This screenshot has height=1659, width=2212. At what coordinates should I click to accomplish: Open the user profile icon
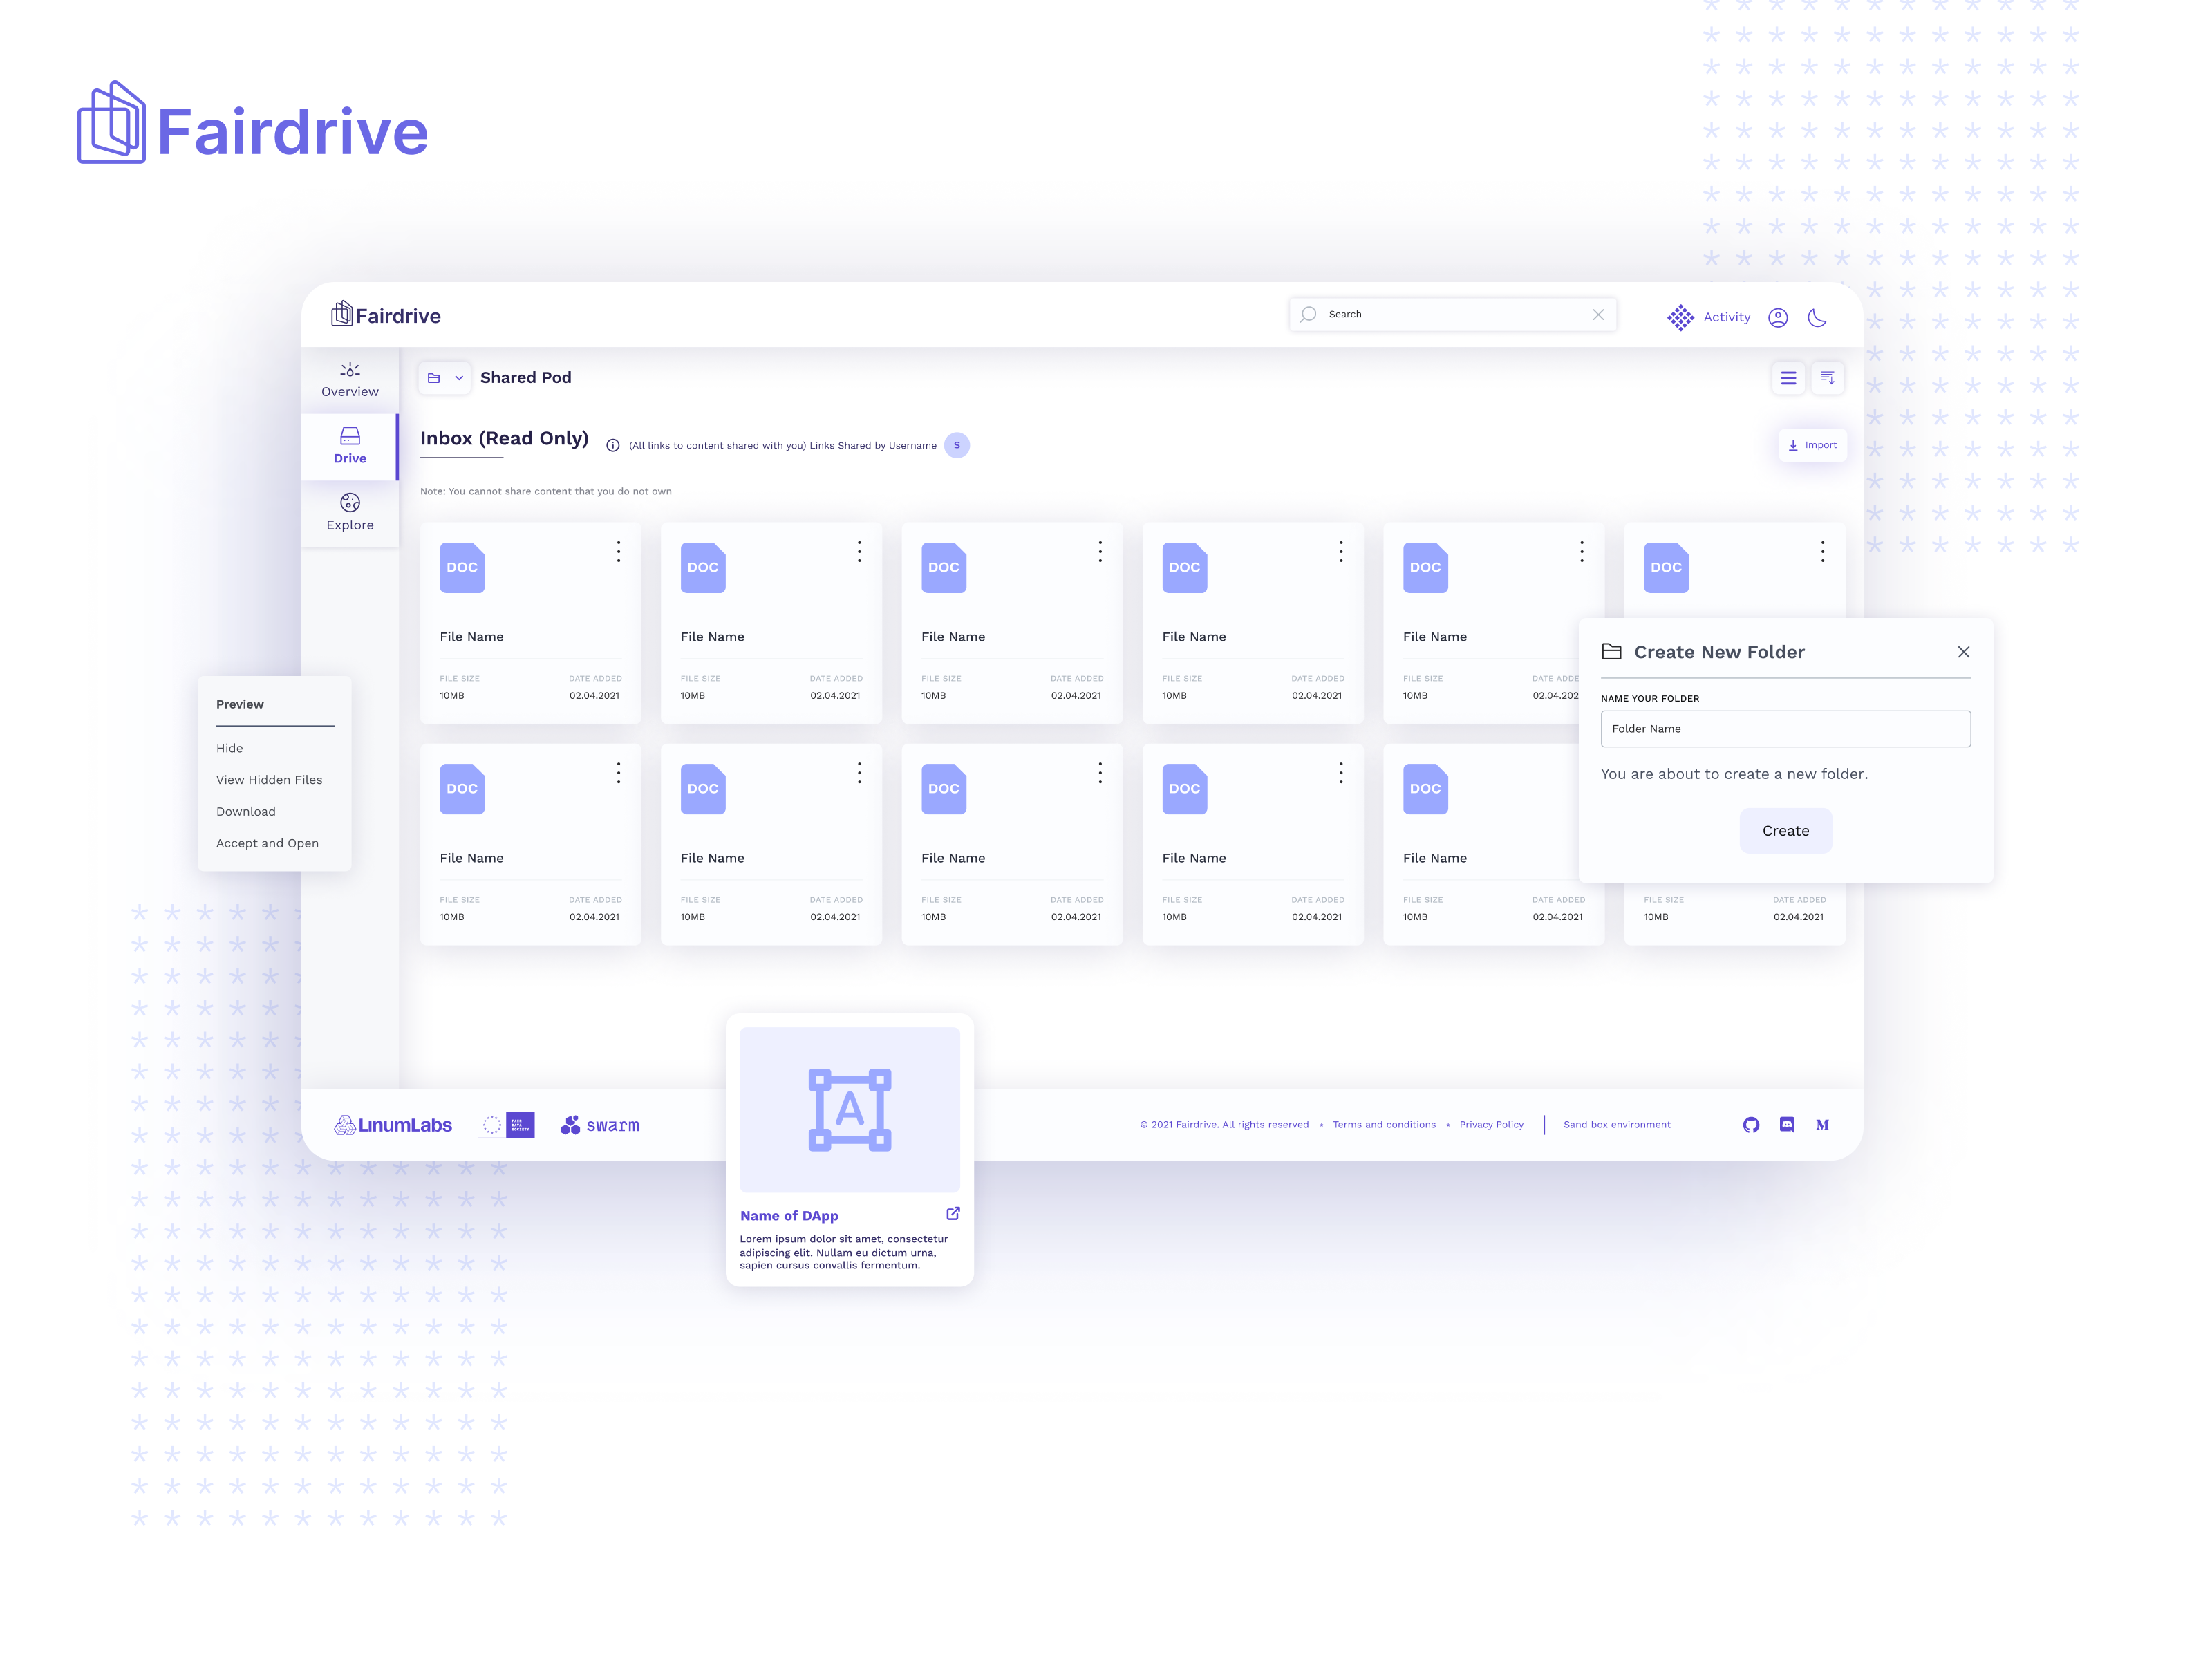tap(1777, 317)
